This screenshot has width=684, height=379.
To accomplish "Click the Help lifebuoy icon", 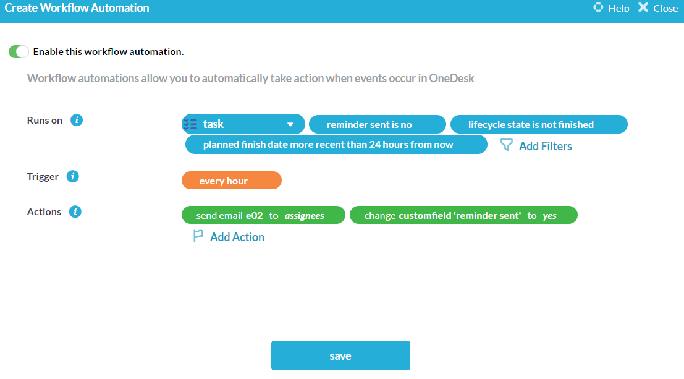I will tap(597, 7).
